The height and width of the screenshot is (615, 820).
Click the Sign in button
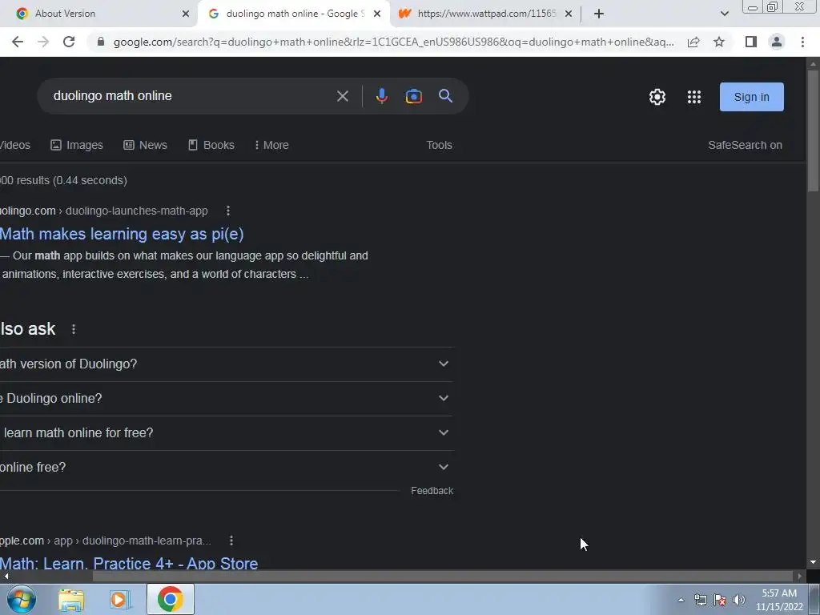pos(751,97)
